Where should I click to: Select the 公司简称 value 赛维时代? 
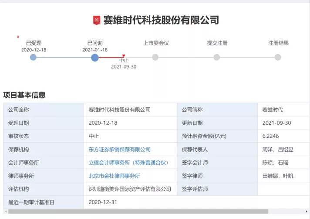(273, 109)
